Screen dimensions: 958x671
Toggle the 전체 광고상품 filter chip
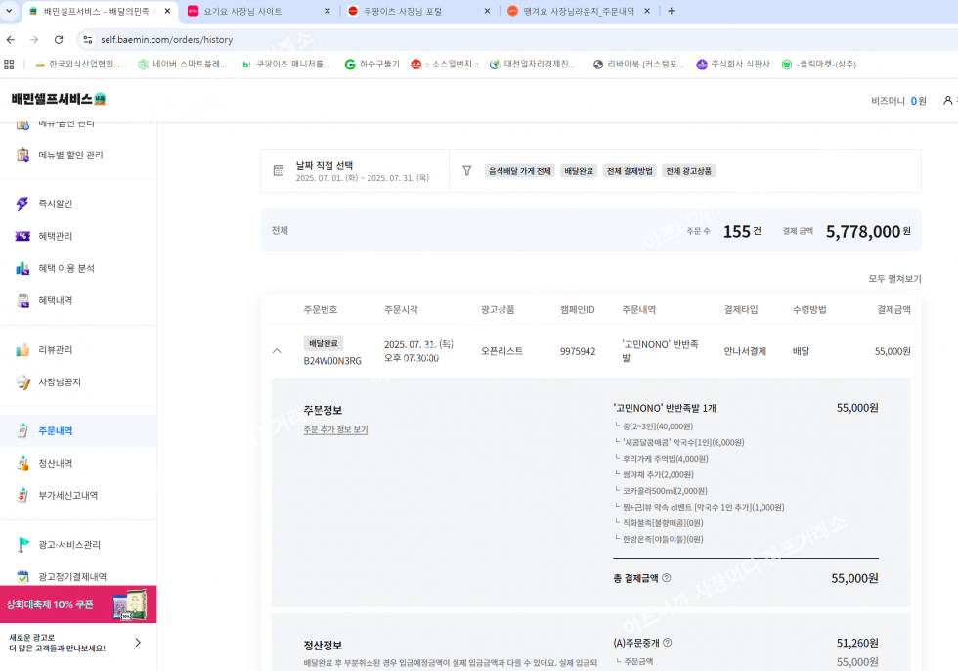[689, 170]
